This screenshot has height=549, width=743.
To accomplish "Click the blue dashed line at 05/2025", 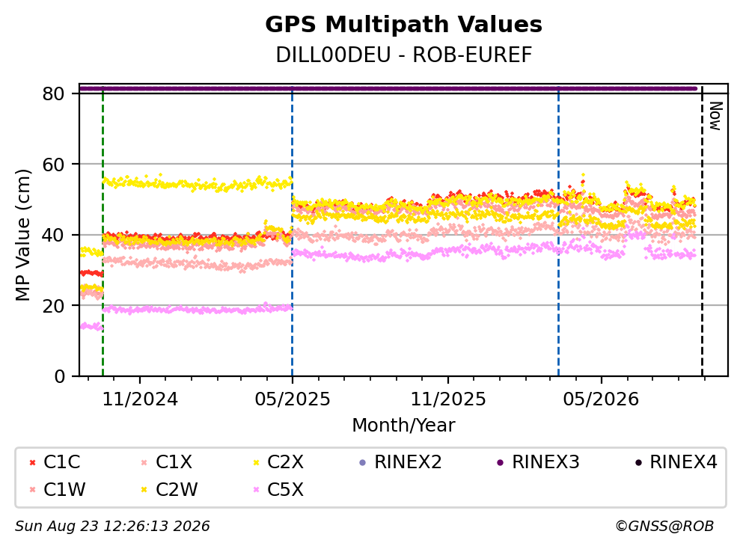I will 292,232.
